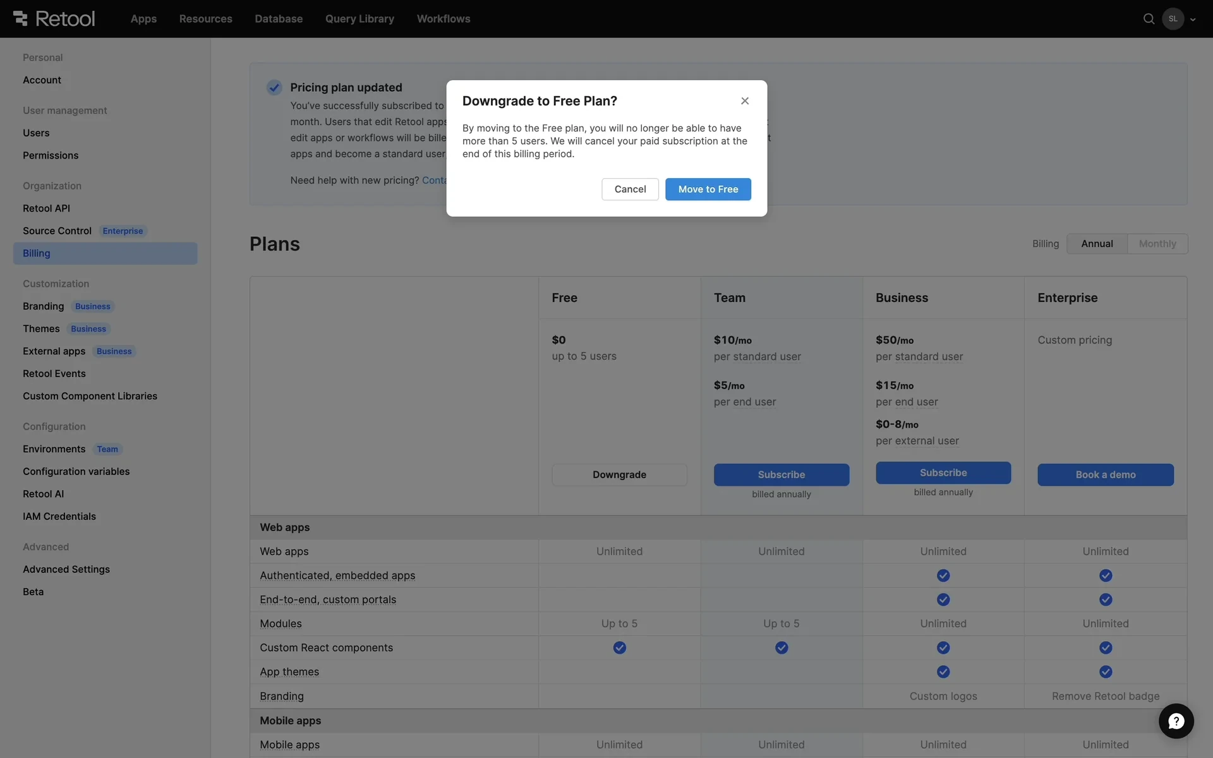Select Billing in the sidebar
1213x758 pixels.
[105, 253]
